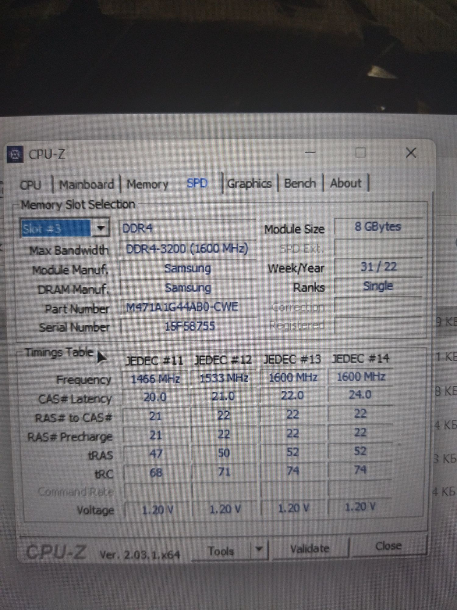
Task: Click the CAS# Latency 22.0 cell
Action: tap(293, 396)
